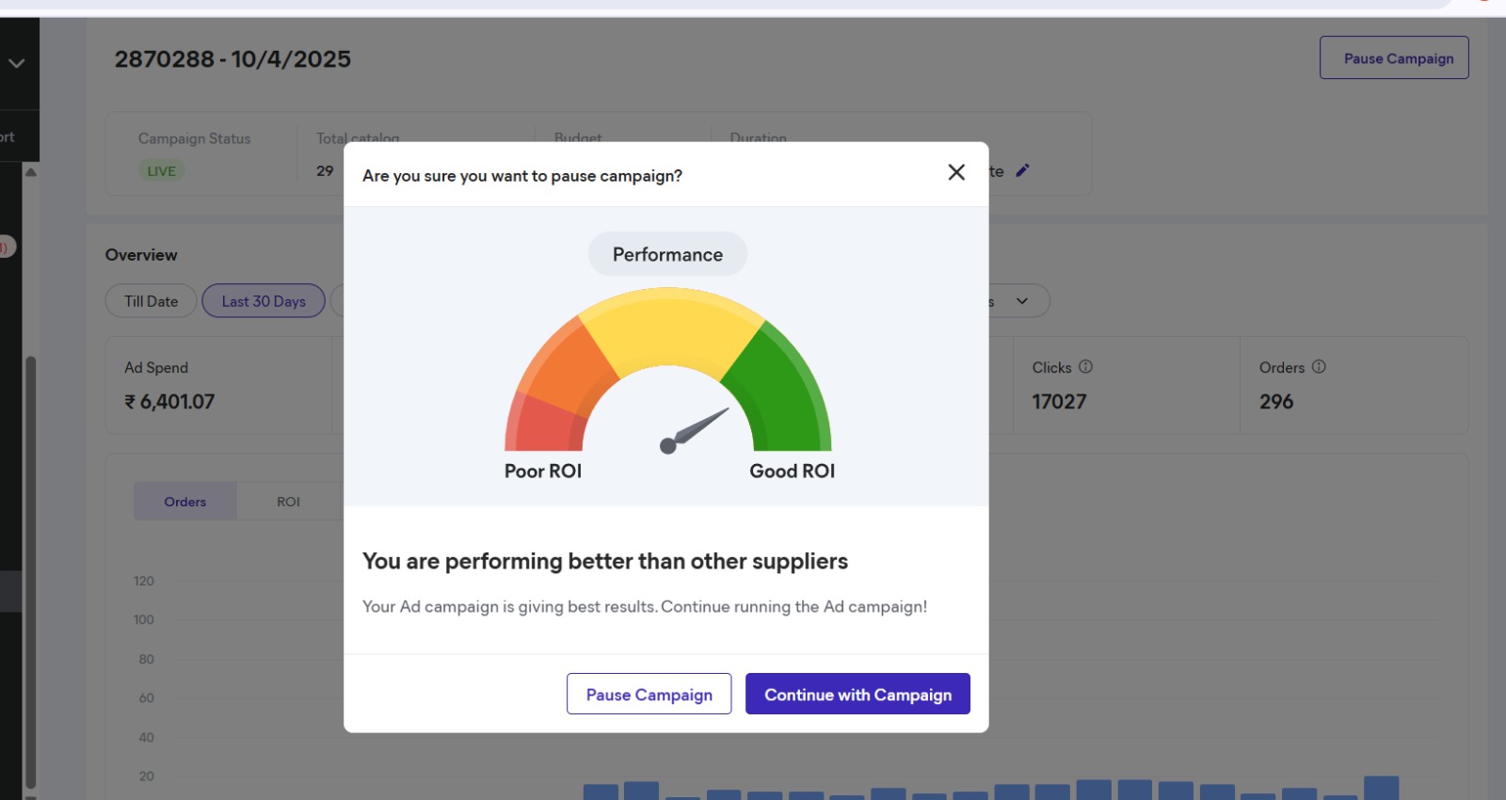The width and height of the screenshot is (1506, 800).
Task: Click the info icon next to Orders
Action: point(1319,366)
